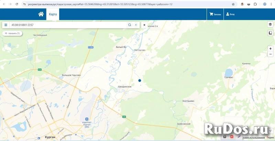The height and width of the screenshot is (141, 275).
Task: Open browser extensions puzzle icon
Action: tap(255, 4)
